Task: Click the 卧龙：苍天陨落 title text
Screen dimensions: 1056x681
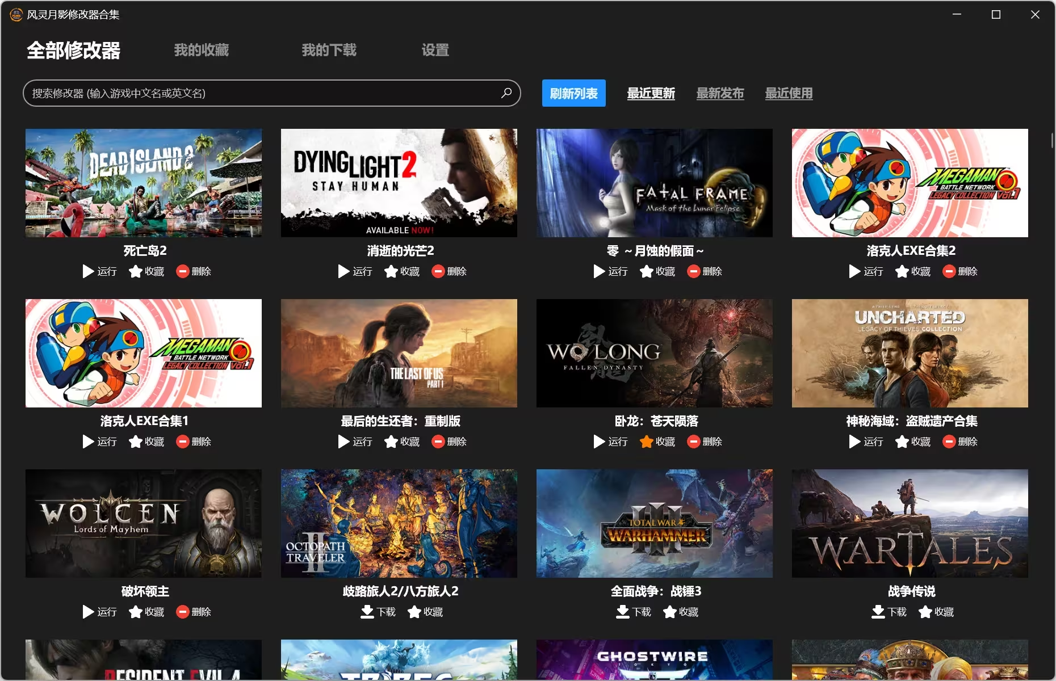Action: pyautogui.click(x=656, y=421)
